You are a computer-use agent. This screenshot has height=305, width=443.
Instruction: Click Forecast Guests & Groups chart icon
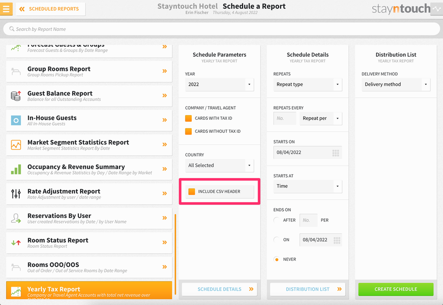pos(16,48)
